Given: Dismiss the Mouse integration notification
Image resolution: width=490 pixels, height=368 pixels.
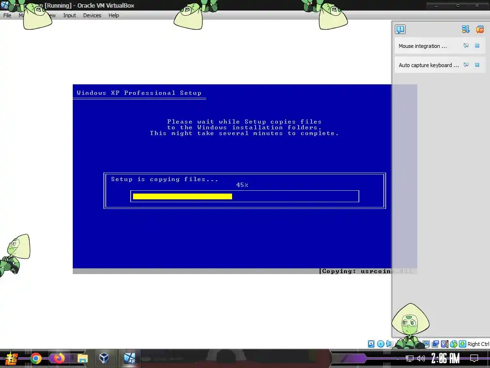Looking at the screenshot, I should (477, 46).
